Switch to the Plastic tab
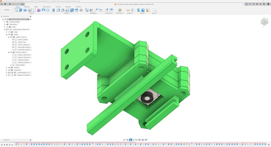This screenshot has width=271, height=147. (x=58, y=7)
